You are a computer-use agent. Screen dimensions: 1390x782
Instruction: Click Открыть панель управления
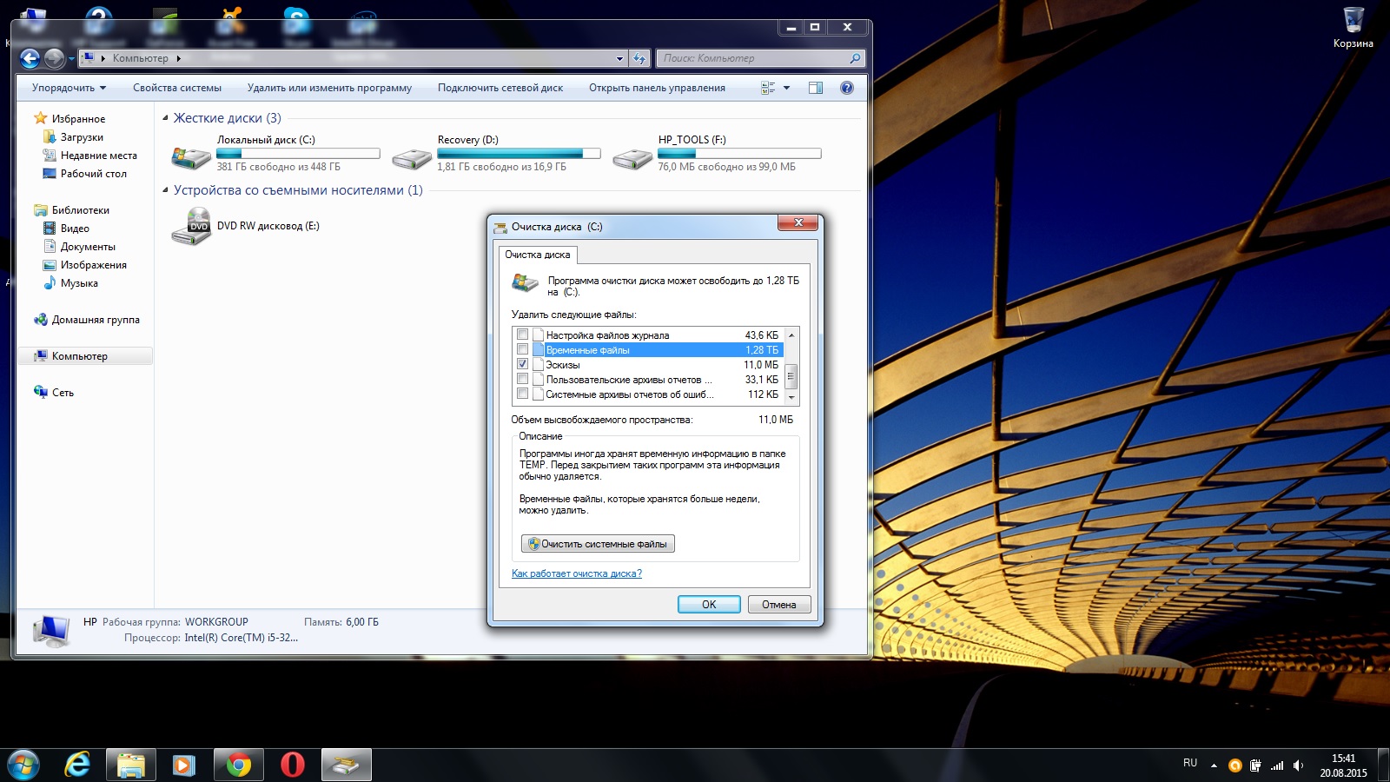coord(657,88)
